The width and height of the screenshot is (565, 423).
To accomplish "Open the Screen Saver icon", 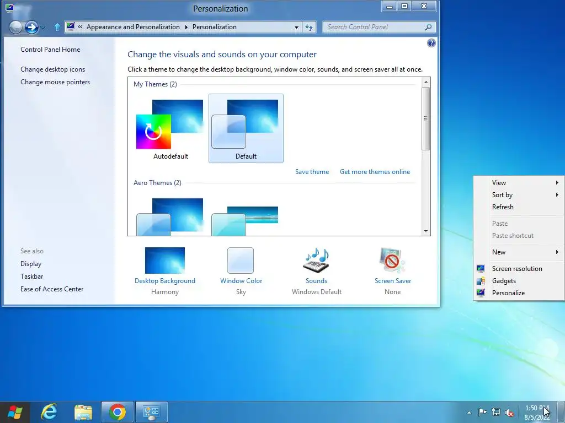I will (x=392, y=261).
